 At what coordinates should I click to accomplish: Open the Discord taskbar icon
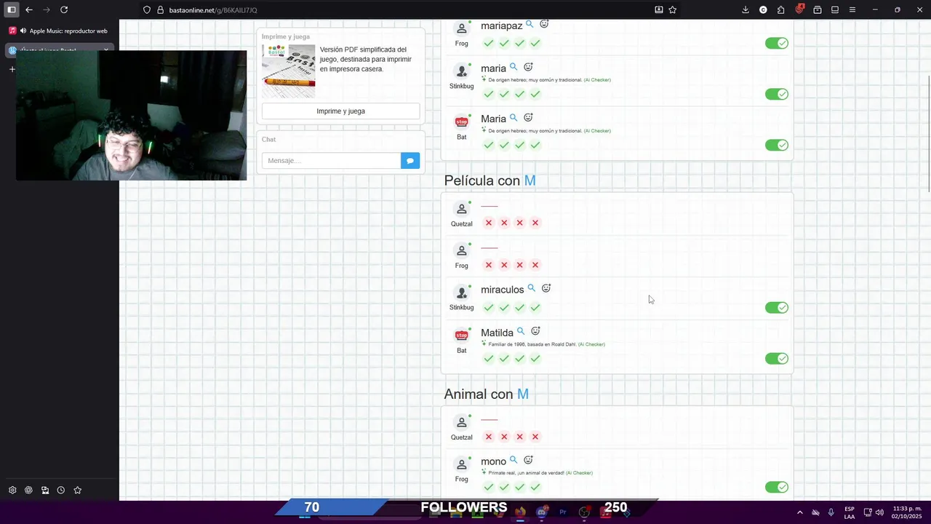pos(541,512)
